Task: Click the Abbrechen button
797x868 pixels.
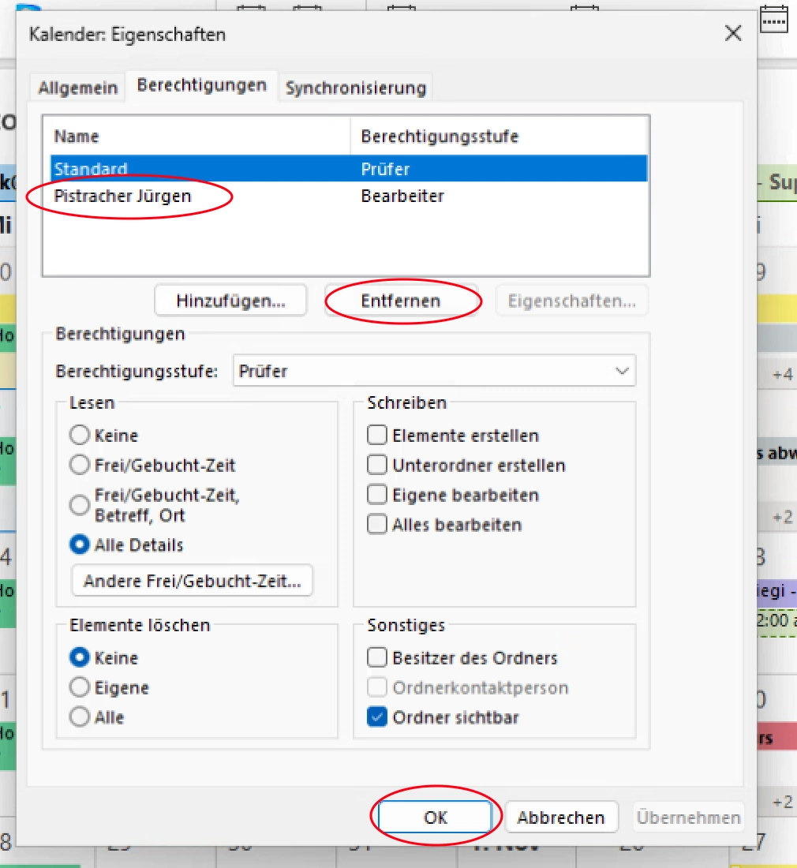Action: point(561,817)
